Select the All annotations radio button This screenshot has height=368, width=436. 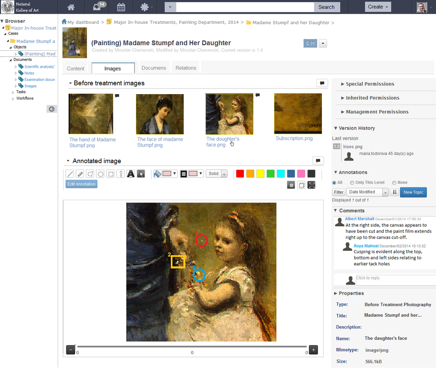tap(334, 183)
